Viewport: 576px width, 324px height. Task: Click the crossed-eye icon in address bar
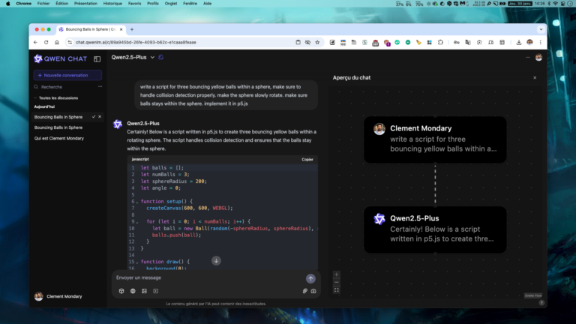(307, 42)
